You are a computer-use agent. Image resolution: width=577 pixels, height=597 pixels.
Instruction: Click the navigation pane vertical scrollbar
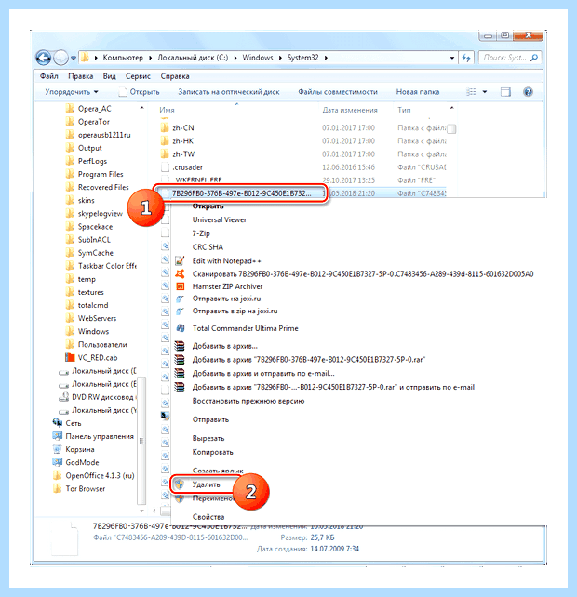pyautogui.click(x=141, y=440)
